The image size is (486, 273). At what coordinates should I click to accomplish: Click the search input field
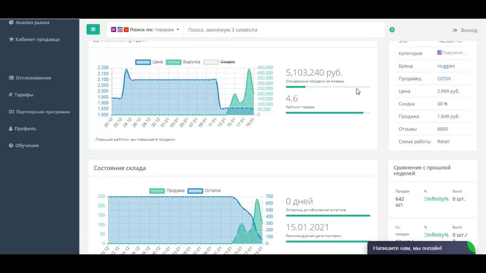click(x=284, y=30)
